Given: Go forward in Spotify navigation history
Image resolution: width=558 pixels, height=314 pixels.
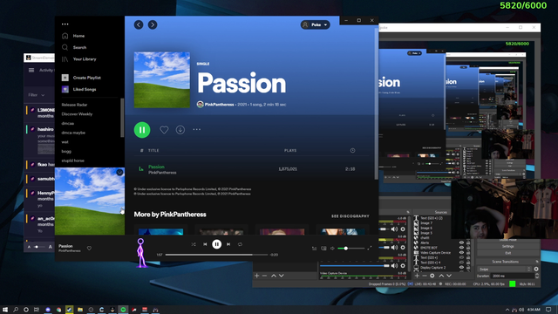Looking at the screenshot, I should point(153,24).
